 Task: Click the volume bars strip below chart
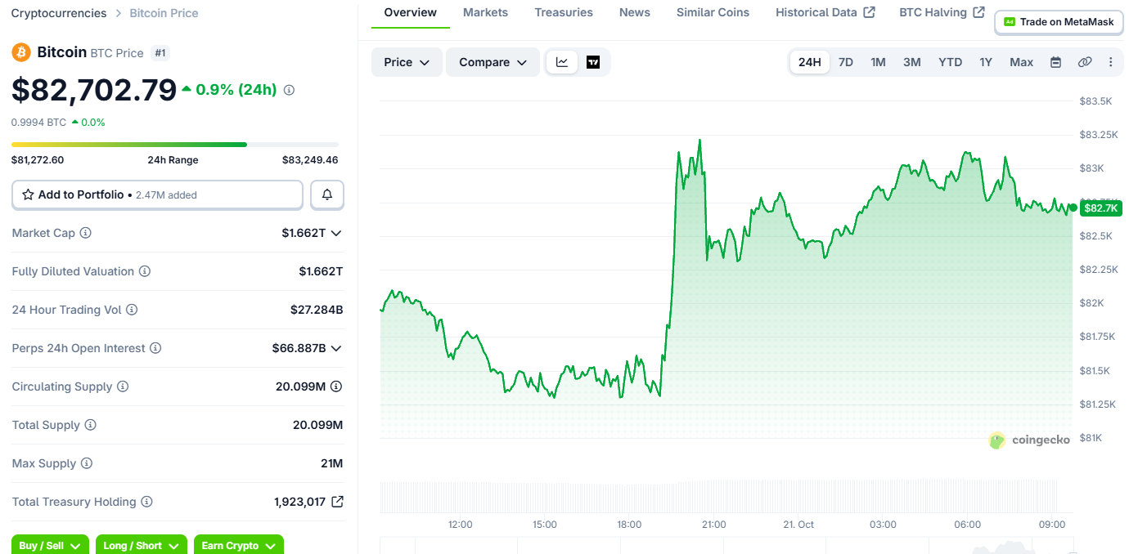720,496
